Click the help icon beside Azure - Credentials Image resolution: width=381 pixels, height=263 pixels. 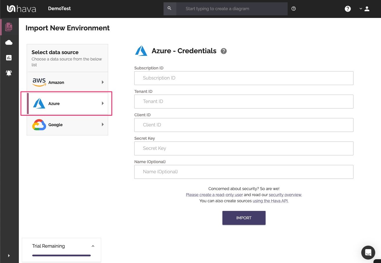coord(224,51)
